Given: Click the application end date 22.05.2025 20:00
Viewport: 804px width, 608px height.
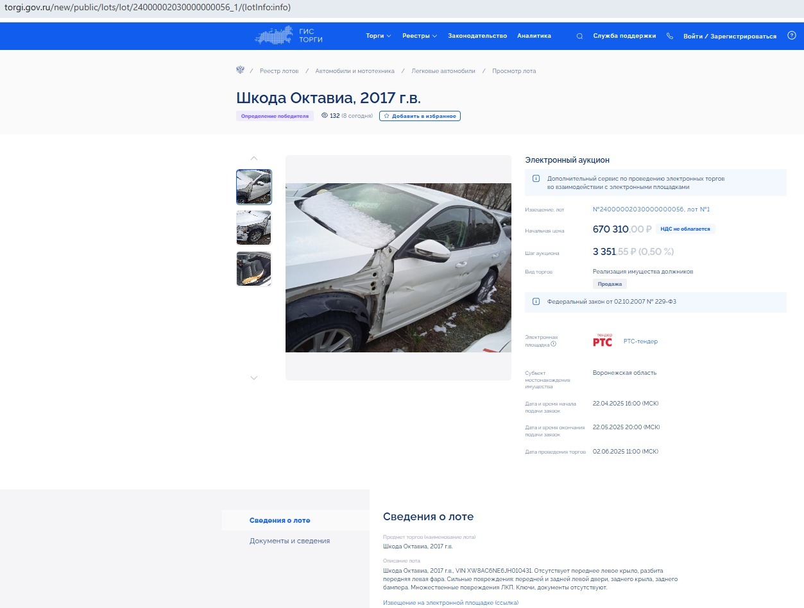Looking at the screenshot, I should coord(626,427).
